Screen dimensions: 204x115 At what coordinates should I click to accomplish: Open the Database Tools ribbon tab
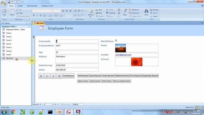[47, 6]
